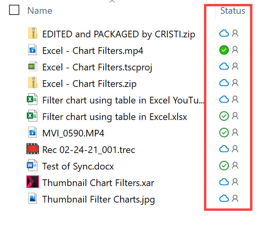Screen dimensions: 265x234
Task: Select file name EDITED and PACKAGED by CRISTI.zip
Action: [119, 35]
